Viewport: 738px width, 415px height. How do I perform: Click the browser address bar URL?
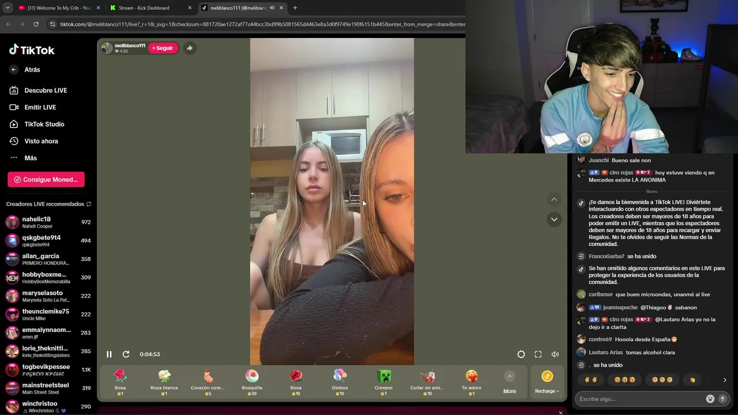click(x=262, y=24)
